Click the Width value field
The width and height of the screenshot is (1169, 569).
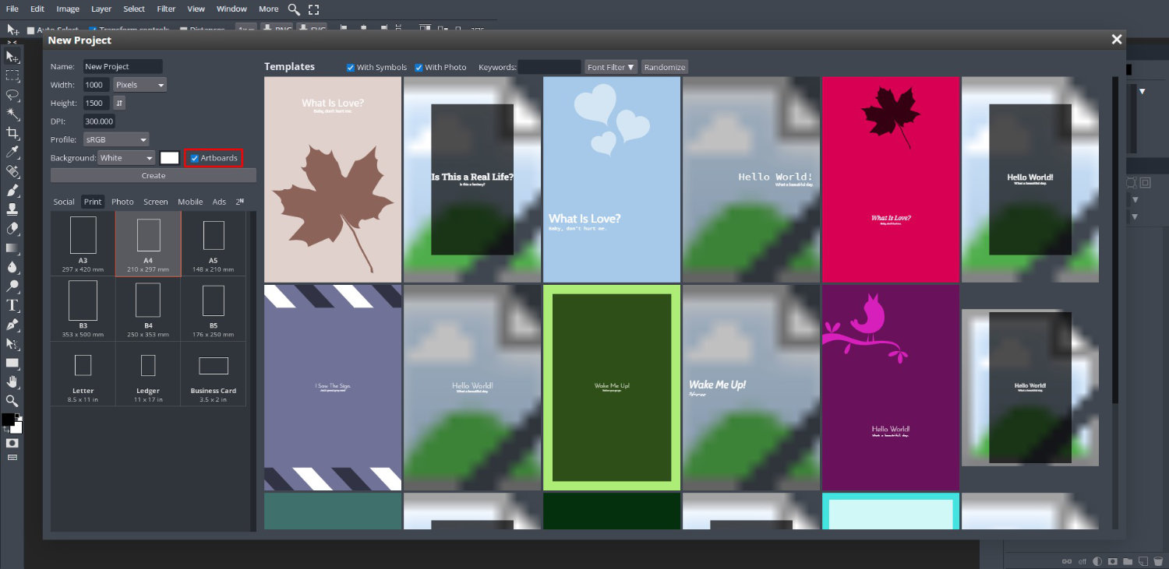click(x=97, y=85)
